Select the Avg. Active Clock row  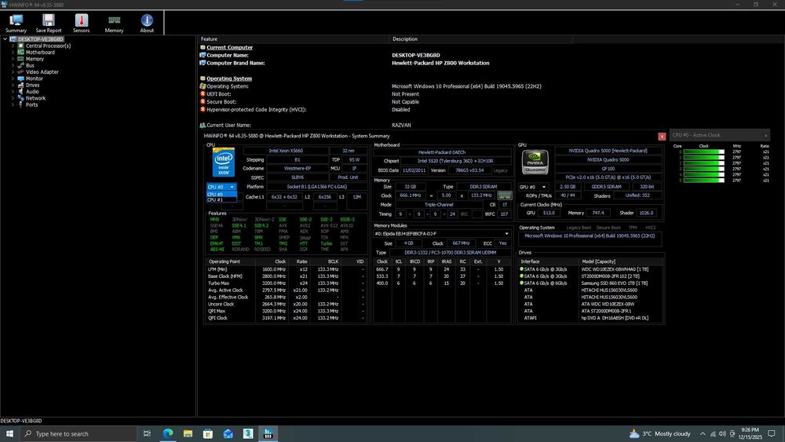click(286, 290)
